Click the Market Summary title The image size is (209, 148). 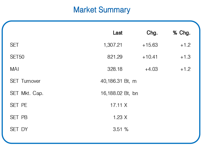pyautogui.click(x=102, y=10)
